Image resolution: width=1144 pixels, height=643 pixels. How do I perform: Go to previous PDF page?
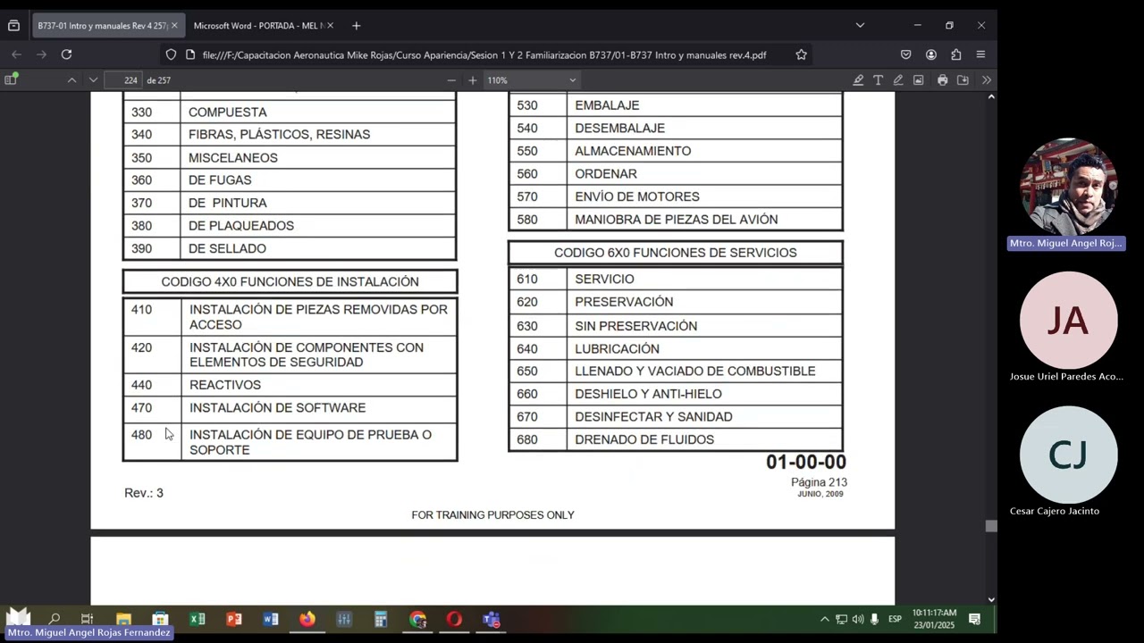click(x=71, y=80)
